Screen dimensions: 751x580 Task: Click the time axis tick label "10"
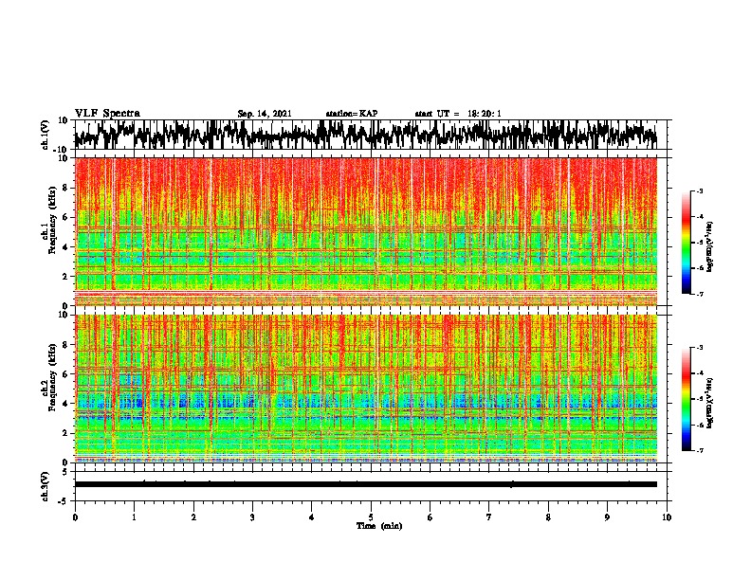tap(667, 517)
